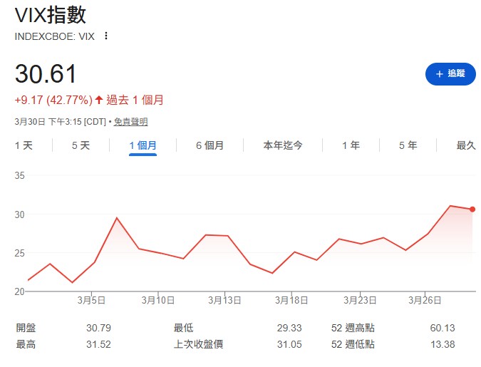481x367 pixels.
Task: Click the plus icon in 追蹤 button
Action: 439,73
